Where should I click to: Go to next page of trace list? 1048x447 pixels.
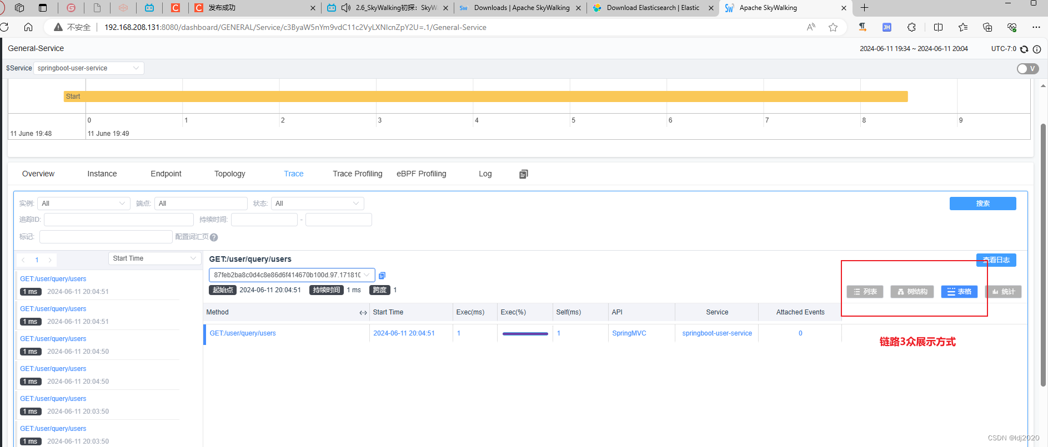click(x=50, y=260)
